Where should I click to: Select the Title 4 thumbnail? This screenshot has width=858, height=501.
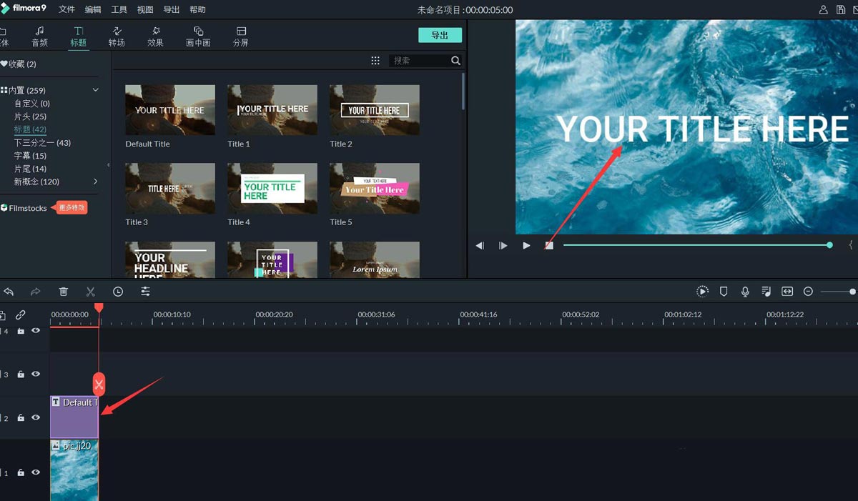click(272, 188)
